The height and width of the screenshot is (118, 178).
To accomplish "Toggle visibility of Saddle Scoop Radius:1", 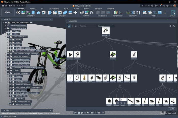I will tap(8, 62).
